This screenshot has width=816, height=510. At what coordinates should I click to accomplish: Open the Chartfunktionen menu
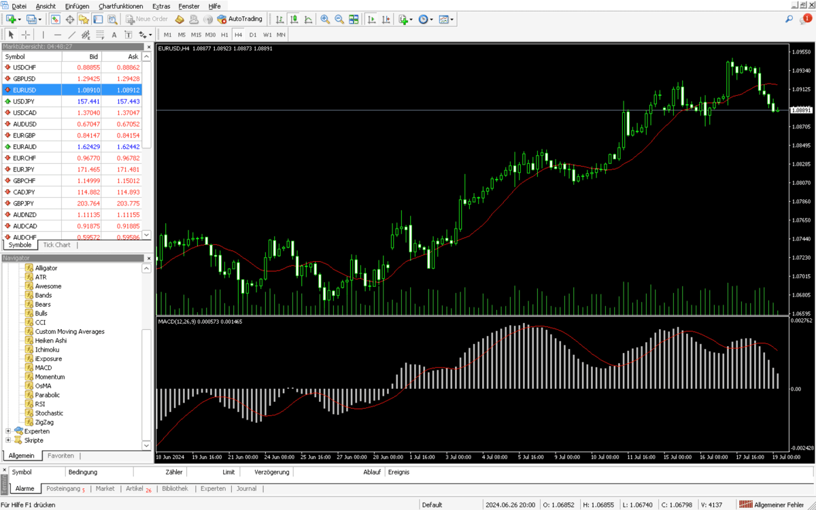pyautogui.click(x=120, y=6)
